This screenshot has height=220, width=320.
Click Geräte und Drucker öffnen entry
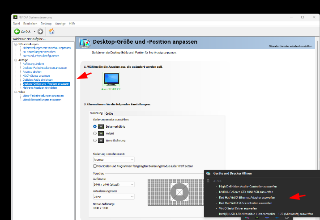232,174
